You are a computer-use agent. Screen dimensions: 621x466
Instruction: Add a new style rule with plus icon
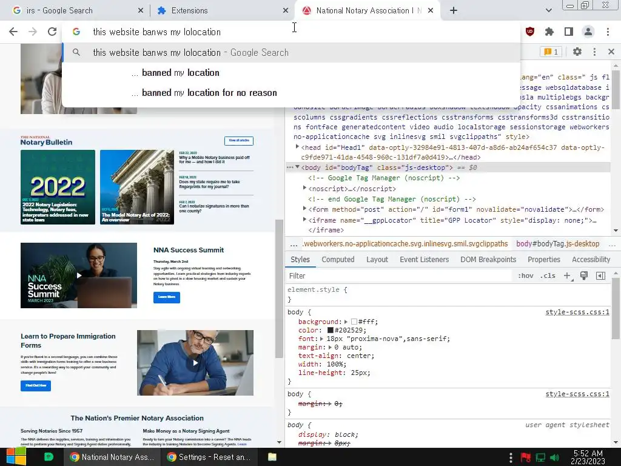click(x=567, y=276)
